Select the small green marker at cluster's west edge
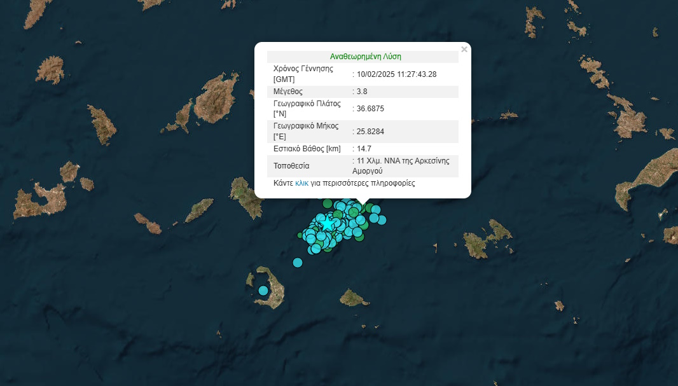Screen dimensions: 678x386 point(300,235)
